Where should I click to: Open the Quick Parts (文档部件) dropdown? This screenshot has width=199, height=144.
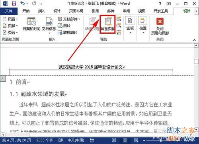click(x=69, y=19)
